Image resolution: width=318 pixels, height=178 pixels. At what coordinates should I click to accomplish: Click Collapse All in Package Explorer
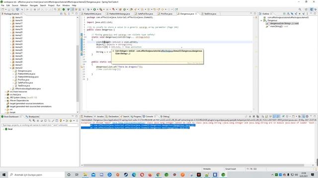tap(61, 14)
